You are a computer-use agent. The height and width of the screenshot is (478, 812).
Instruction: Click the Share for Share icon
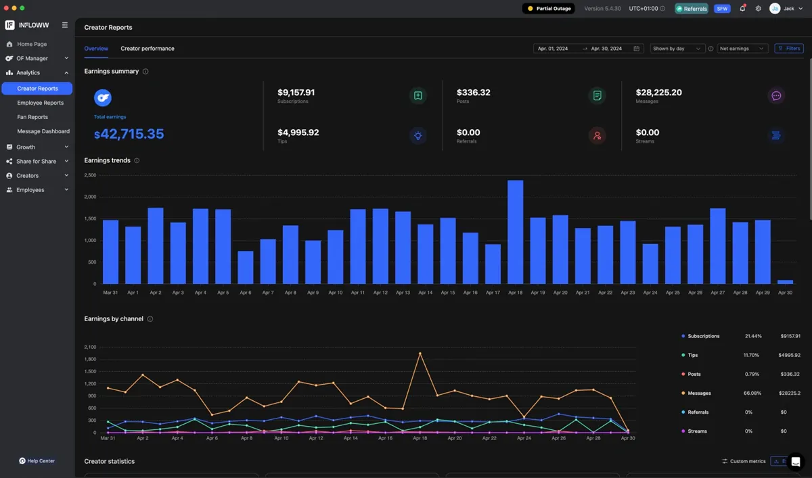coord(9,161)
